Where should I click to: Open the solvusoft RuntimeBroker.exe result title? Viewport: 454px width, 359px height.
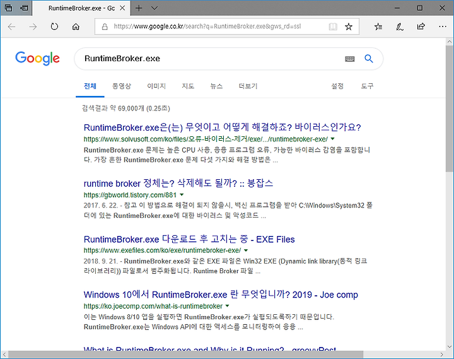(223, 127)
